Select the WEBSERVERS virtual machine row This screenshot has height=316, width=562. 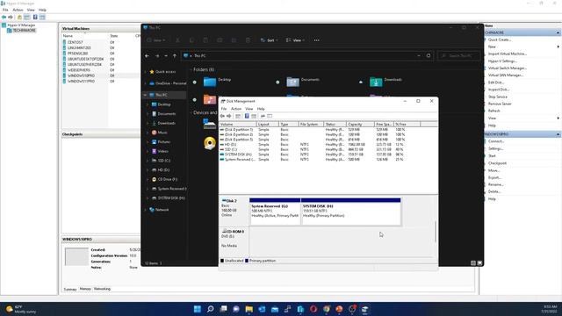[x=100, y=70]
